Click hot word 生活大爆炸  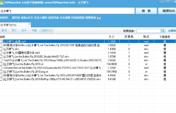click(41, 18)
